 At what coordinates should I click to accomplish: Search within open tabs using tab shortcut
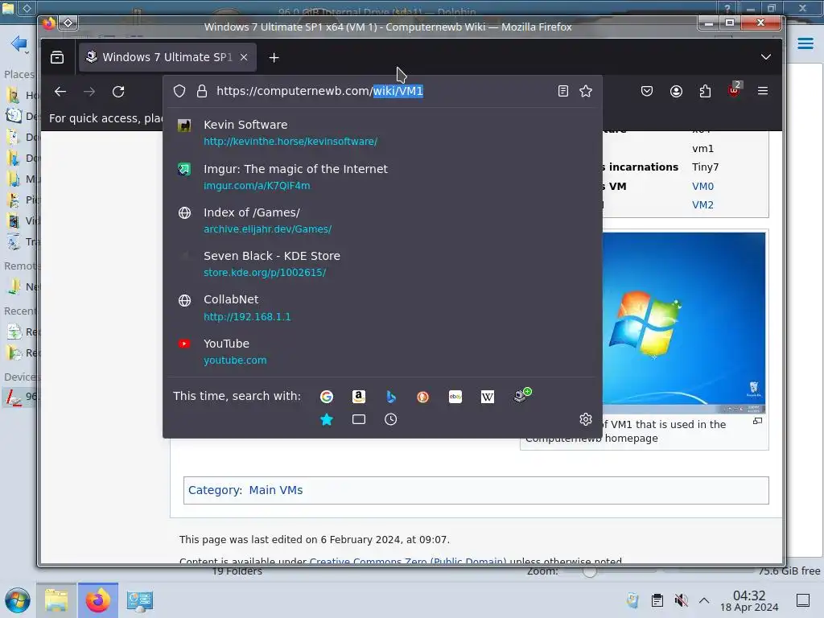(358, 419)
